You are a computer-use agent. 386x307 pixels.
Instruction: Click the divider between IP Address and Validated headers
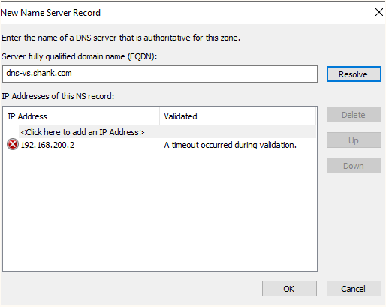pos(159,116)
